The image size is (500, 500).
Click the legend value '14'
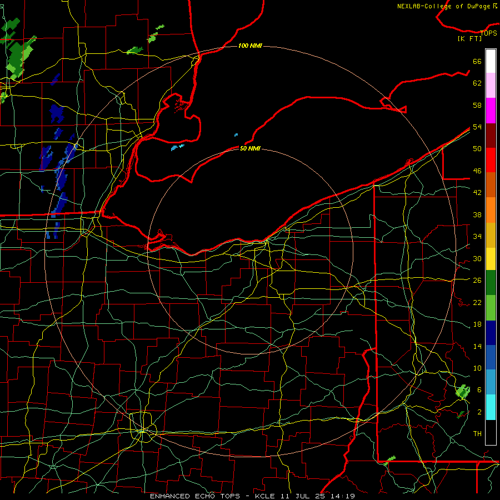coord(477,346)
